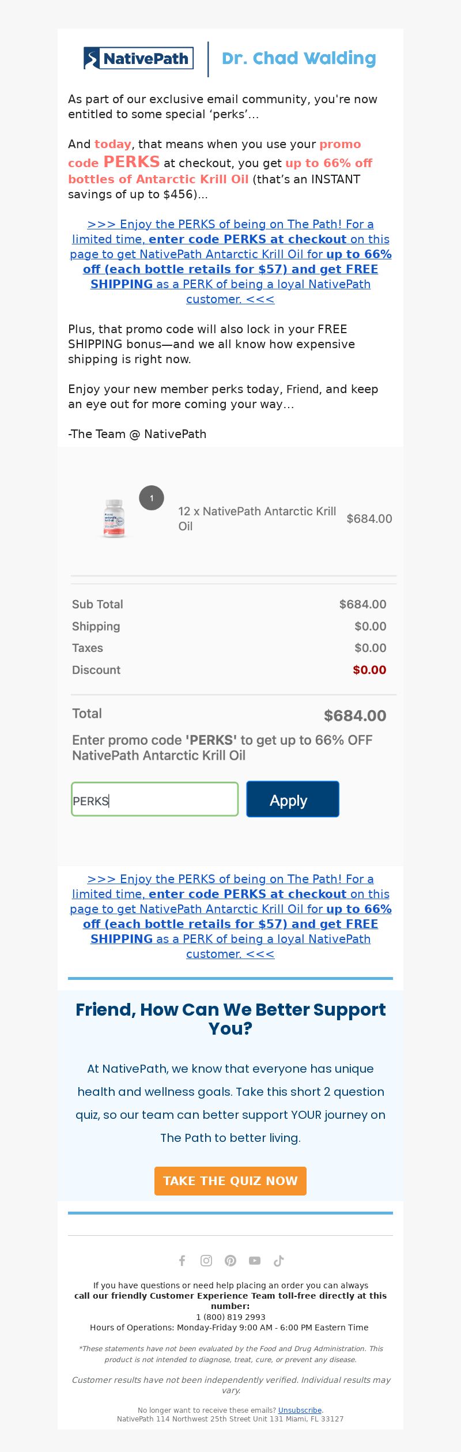This screenshot has width=461, height=1452.
Task: Click the NativePath logo
Action: [138, 58]
